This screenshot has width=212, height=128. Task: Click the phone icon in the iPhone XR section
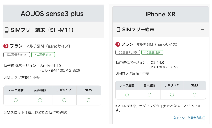[x=119, y=30]
